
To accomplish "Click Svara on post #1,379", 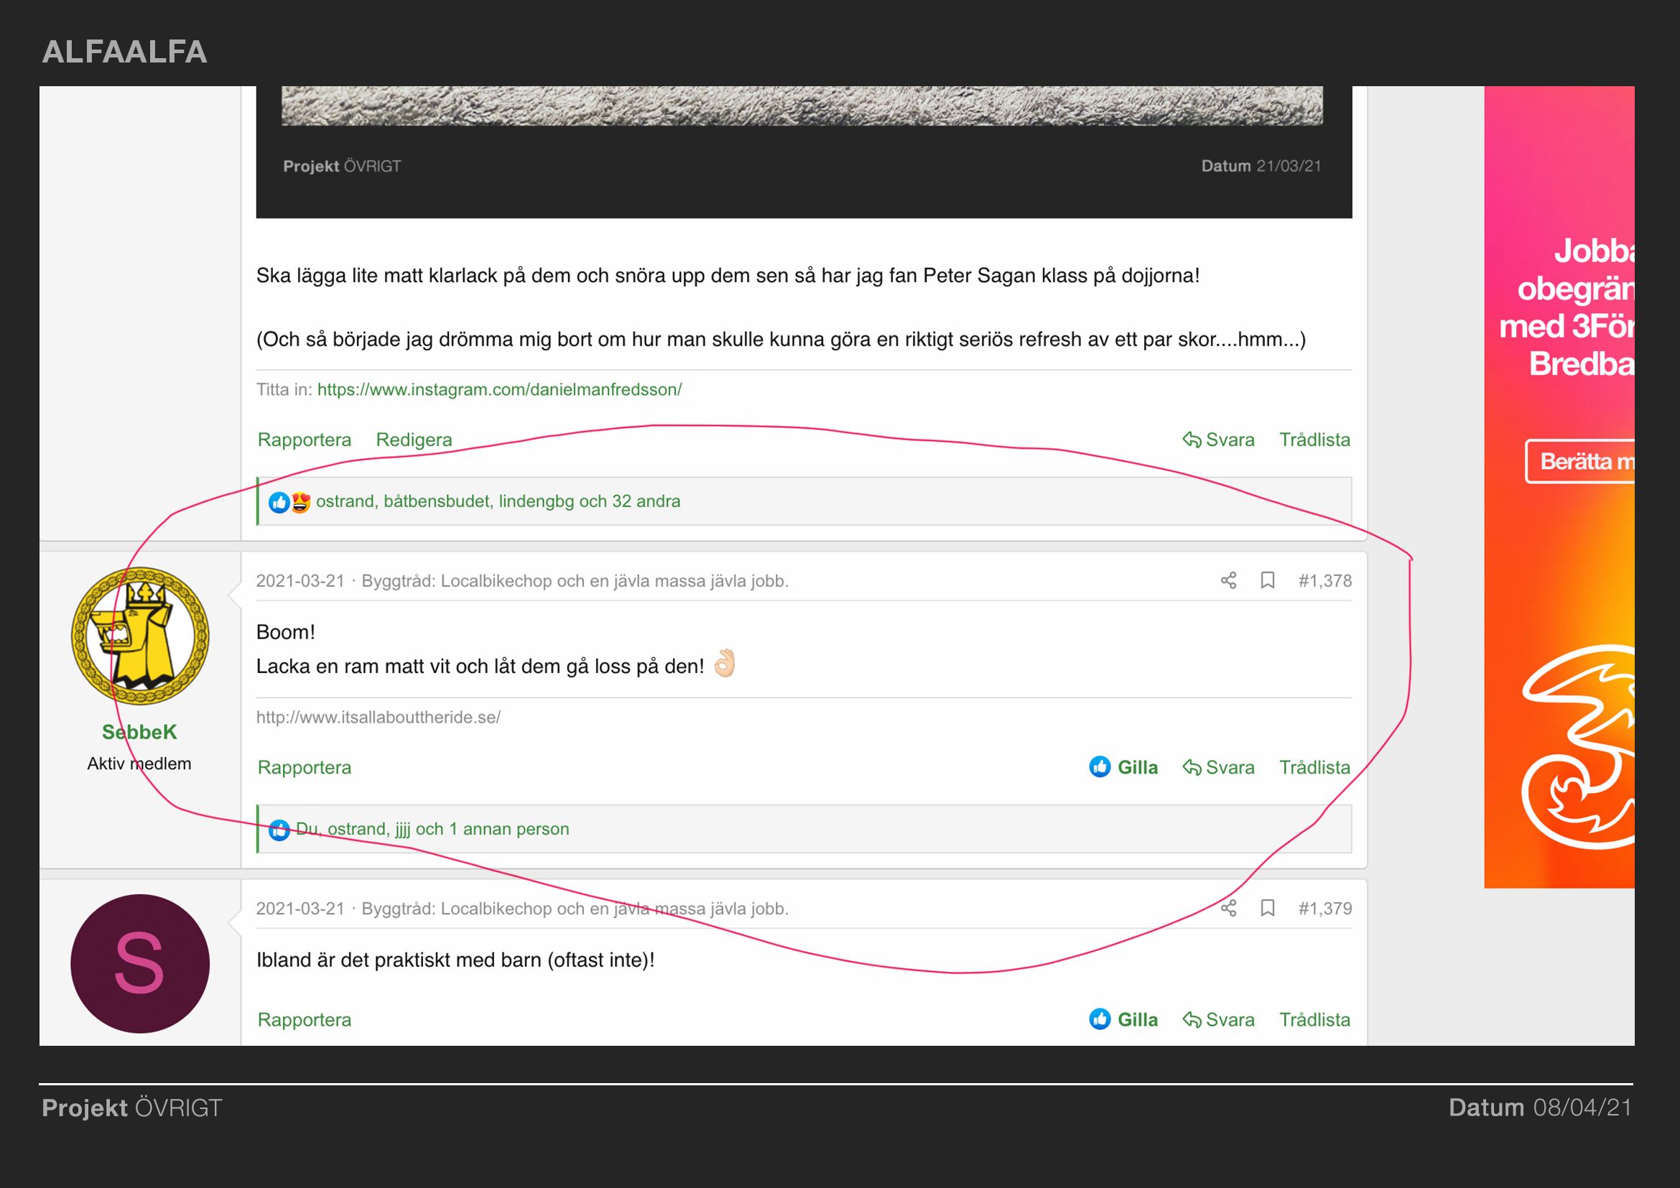I will pyautogui.click(x=1218, y=1020).
